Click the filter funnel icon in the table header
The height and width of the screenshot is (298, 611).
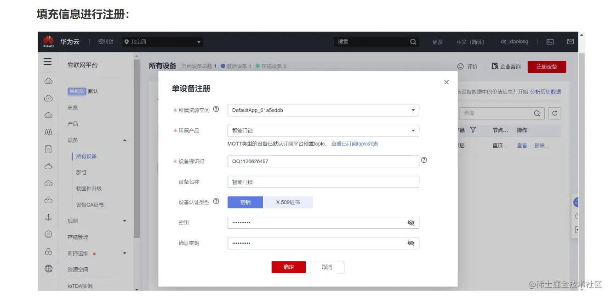point(473,130)
